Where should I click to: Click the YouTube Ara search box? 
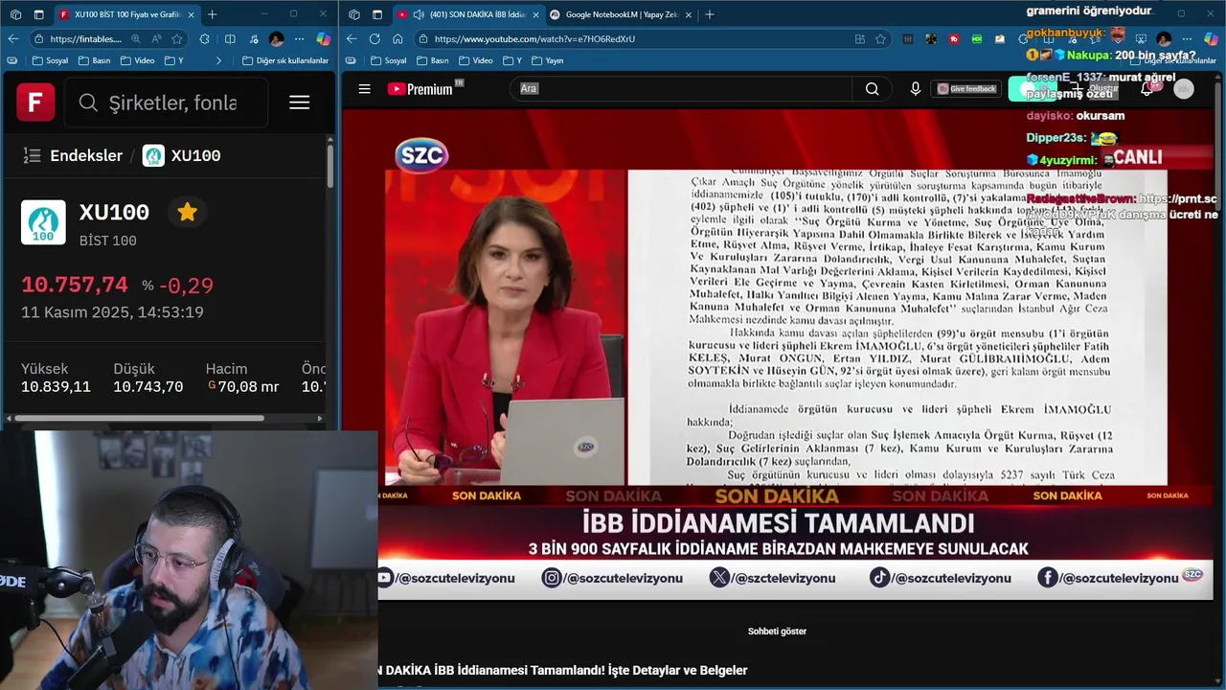coord(680,89)
